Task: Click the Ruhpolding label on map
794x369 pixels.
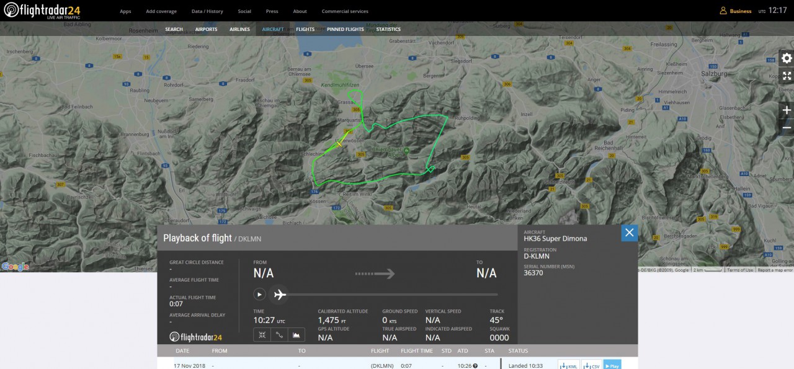Action: pos(468,117)
